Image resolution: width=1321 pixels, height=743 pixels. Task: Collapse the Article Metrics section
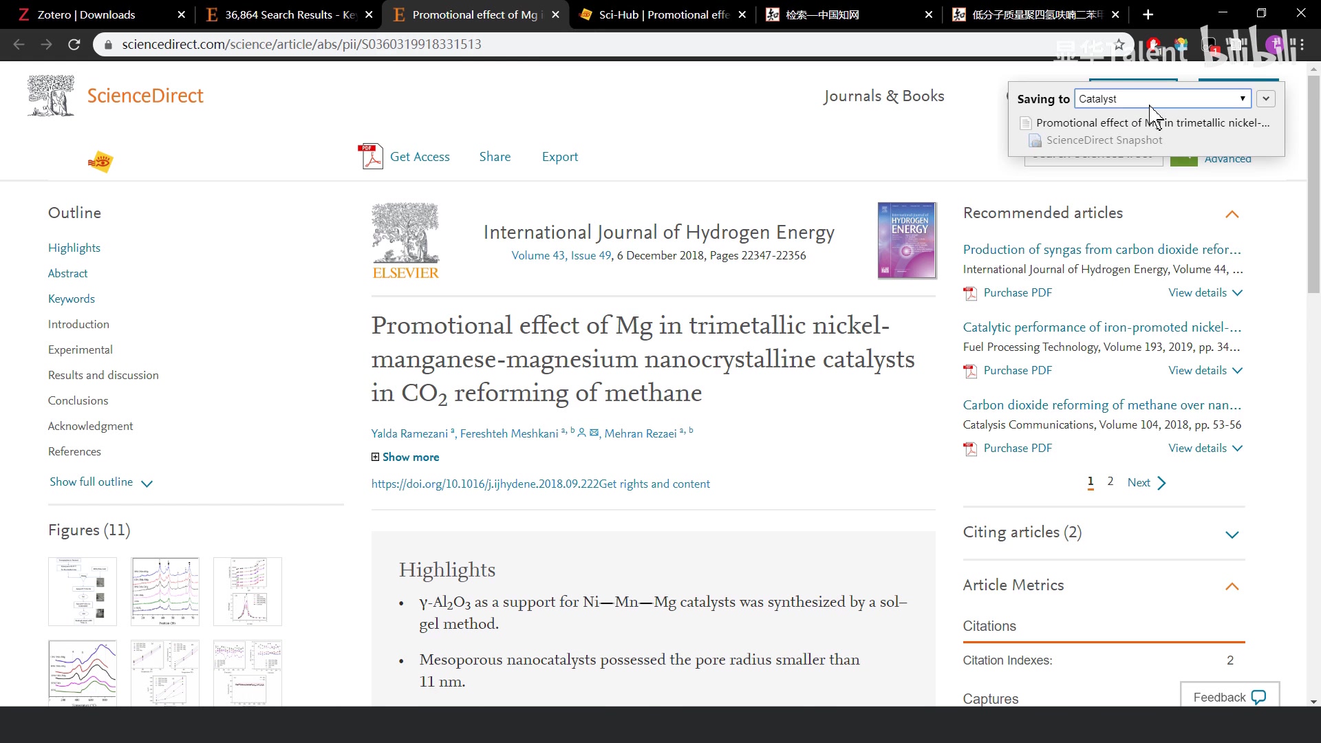point(1232,587)
